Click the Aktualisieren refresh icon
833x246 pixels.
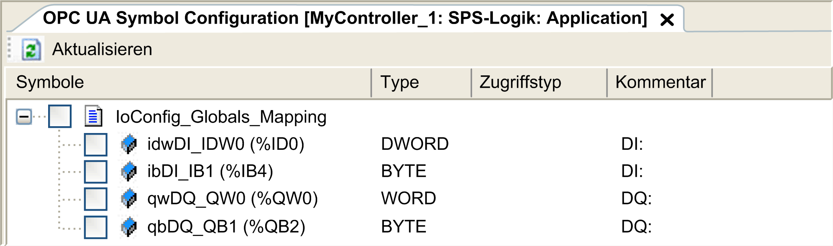(x=32, y=50)
